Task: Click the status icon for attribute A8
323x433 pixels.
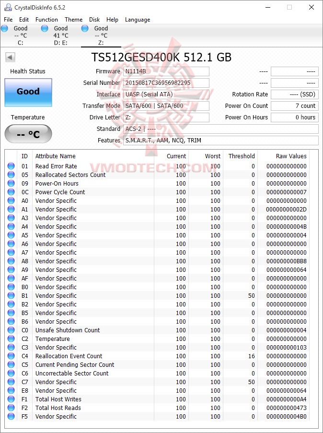Action: pyautogui.click(x=11, y=261)
